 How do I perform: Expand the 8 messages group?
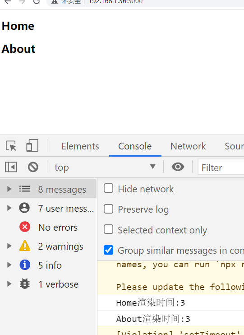pos(9,189)
